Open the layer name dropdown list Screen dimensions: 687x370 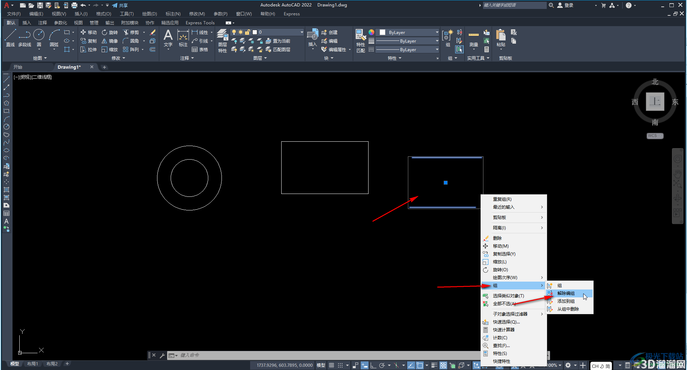278,32
